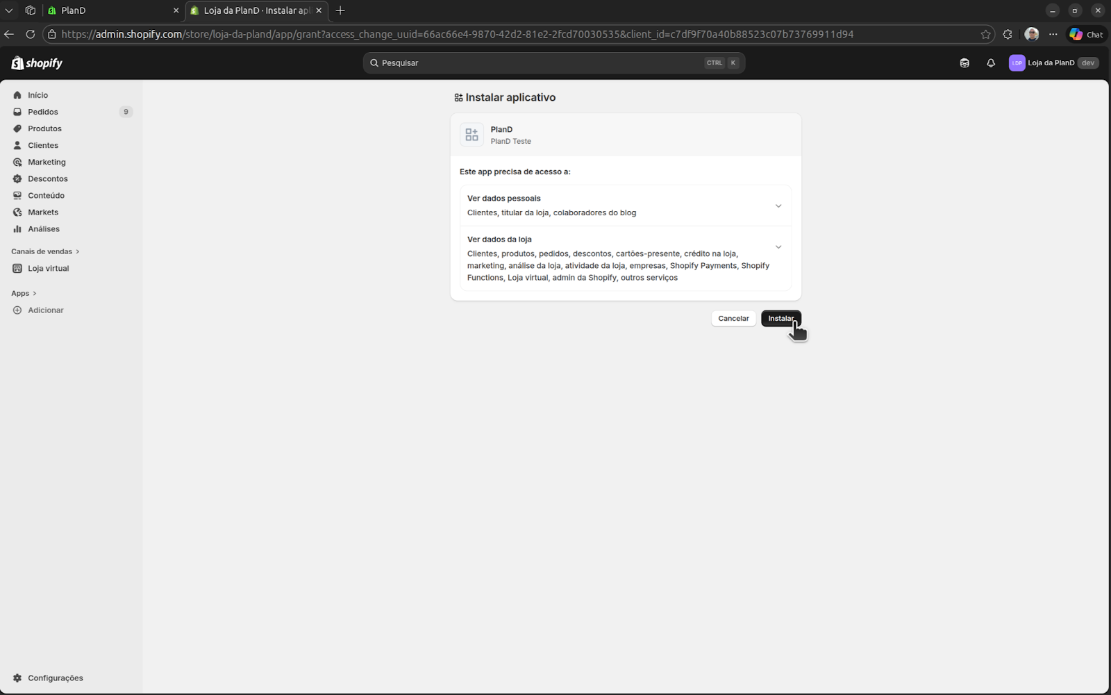Click the Conteúdo sidebar icon
This screenshot has width=1111, height=695.
17,195
